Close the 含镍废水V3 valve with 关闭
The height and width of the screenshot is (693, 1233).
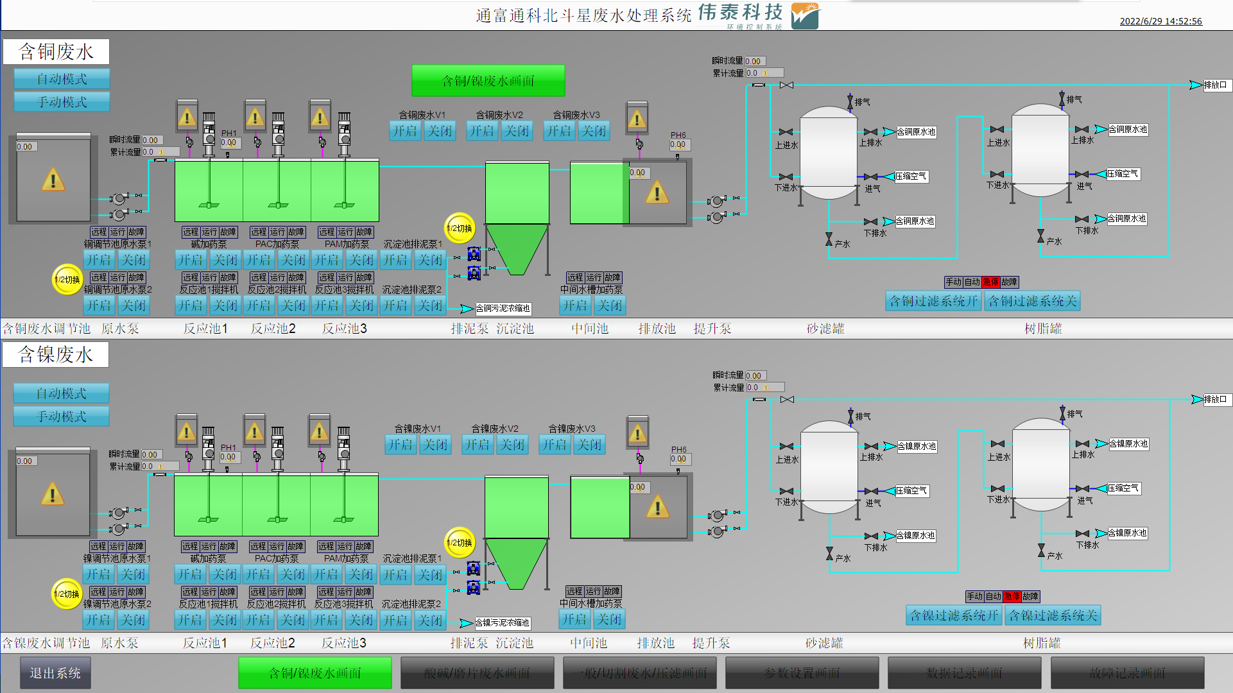[x=589, y=445]
